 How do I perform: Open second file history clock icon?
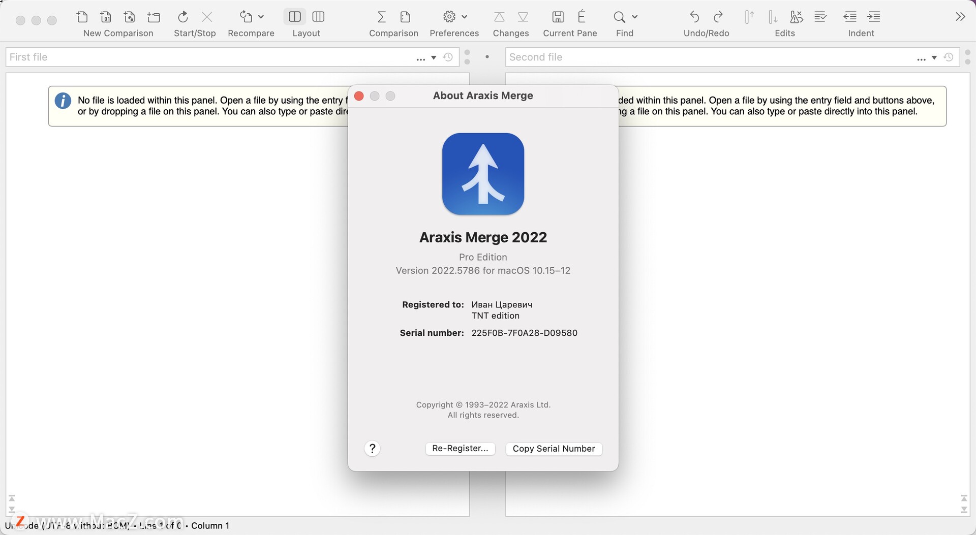tap(949, 57)
